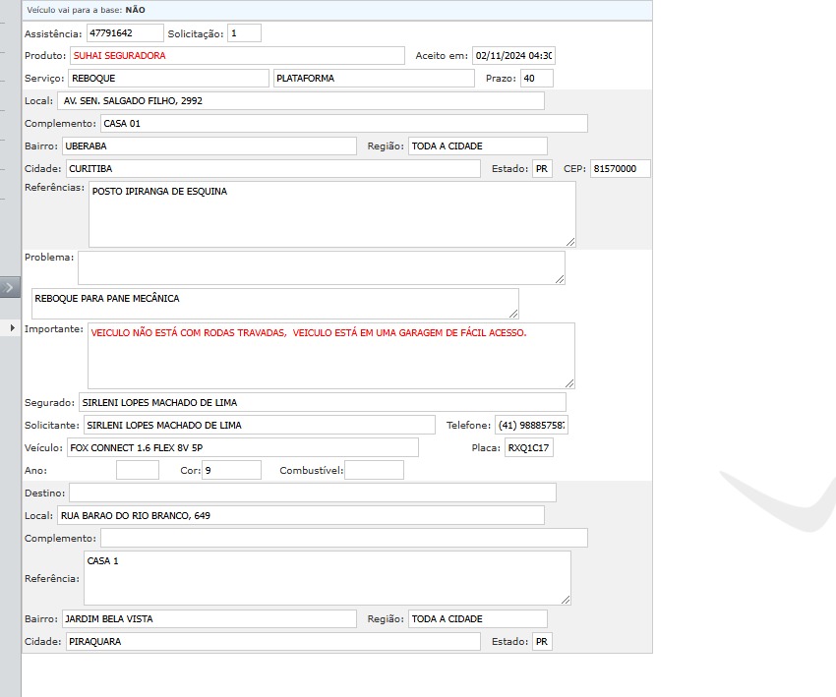Click the 'CEP:' label
The image size is (836, 697).
pos(574,169)
